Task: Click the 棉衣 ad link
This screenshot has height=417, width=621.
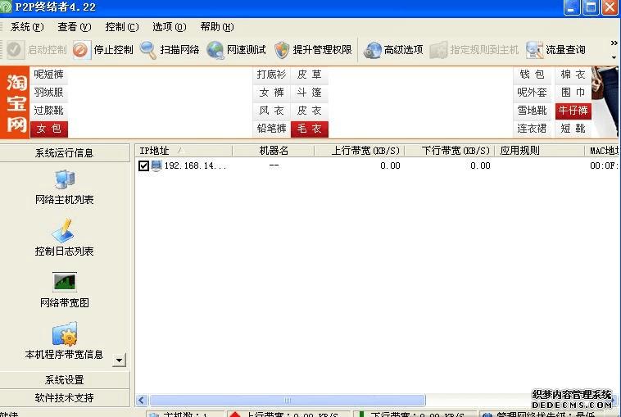Action: click(x=573, y=74)
